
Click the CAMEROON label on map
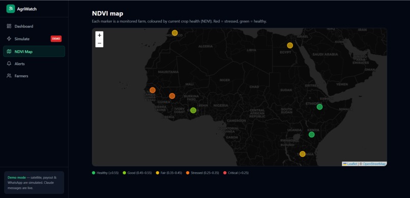237,121
